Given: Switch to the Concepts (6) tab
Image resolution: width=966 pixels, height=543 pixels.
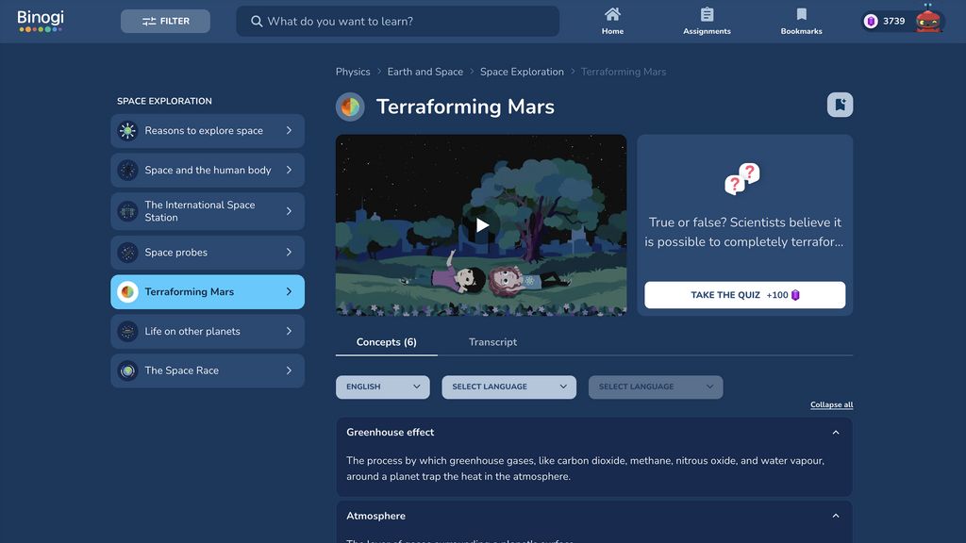Looking at the screenshot, I should (x=386, y=342).
